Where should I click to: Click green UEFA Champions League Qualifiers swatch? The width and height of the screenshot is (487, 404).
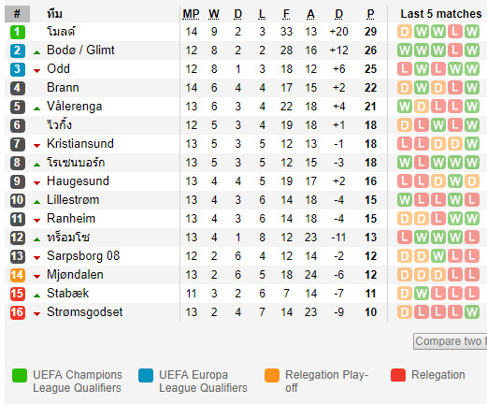(x=20, y=375)
